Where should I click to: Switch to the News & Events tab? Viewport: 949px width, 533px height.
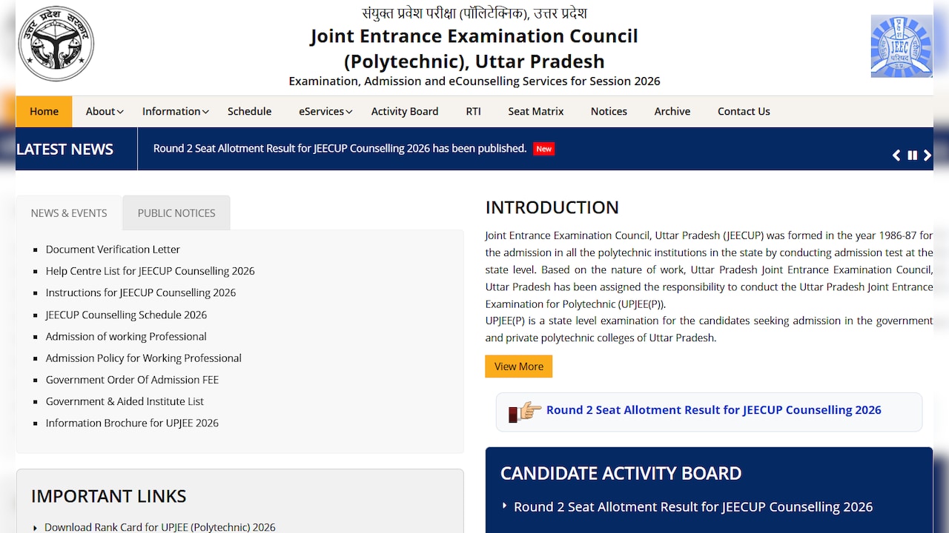point(69,213)
